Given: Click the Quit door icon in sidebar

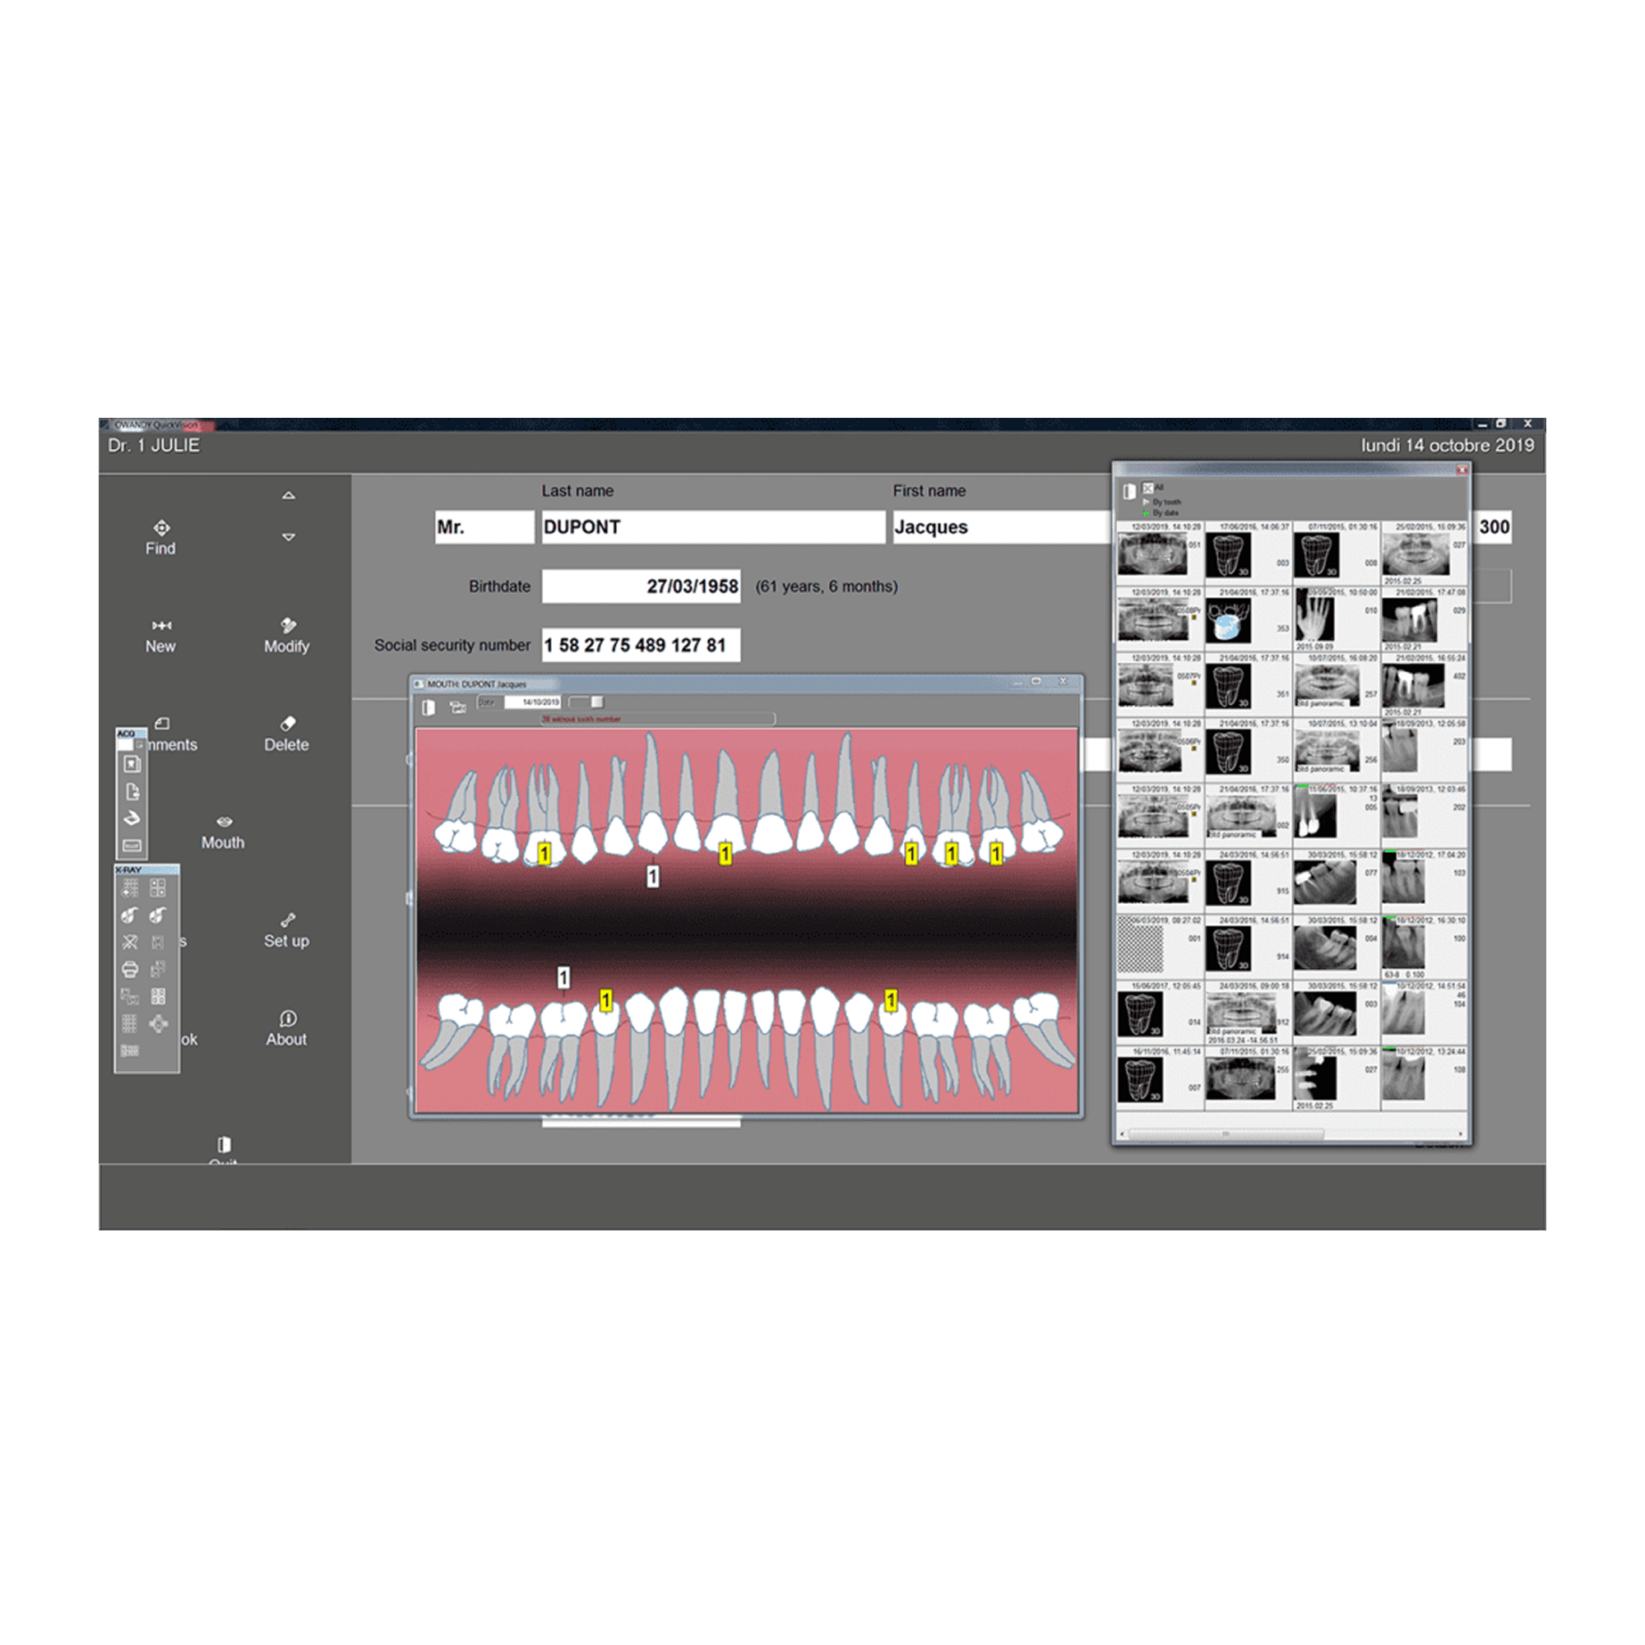Looking at the screenshot, I should (224, 1144).
